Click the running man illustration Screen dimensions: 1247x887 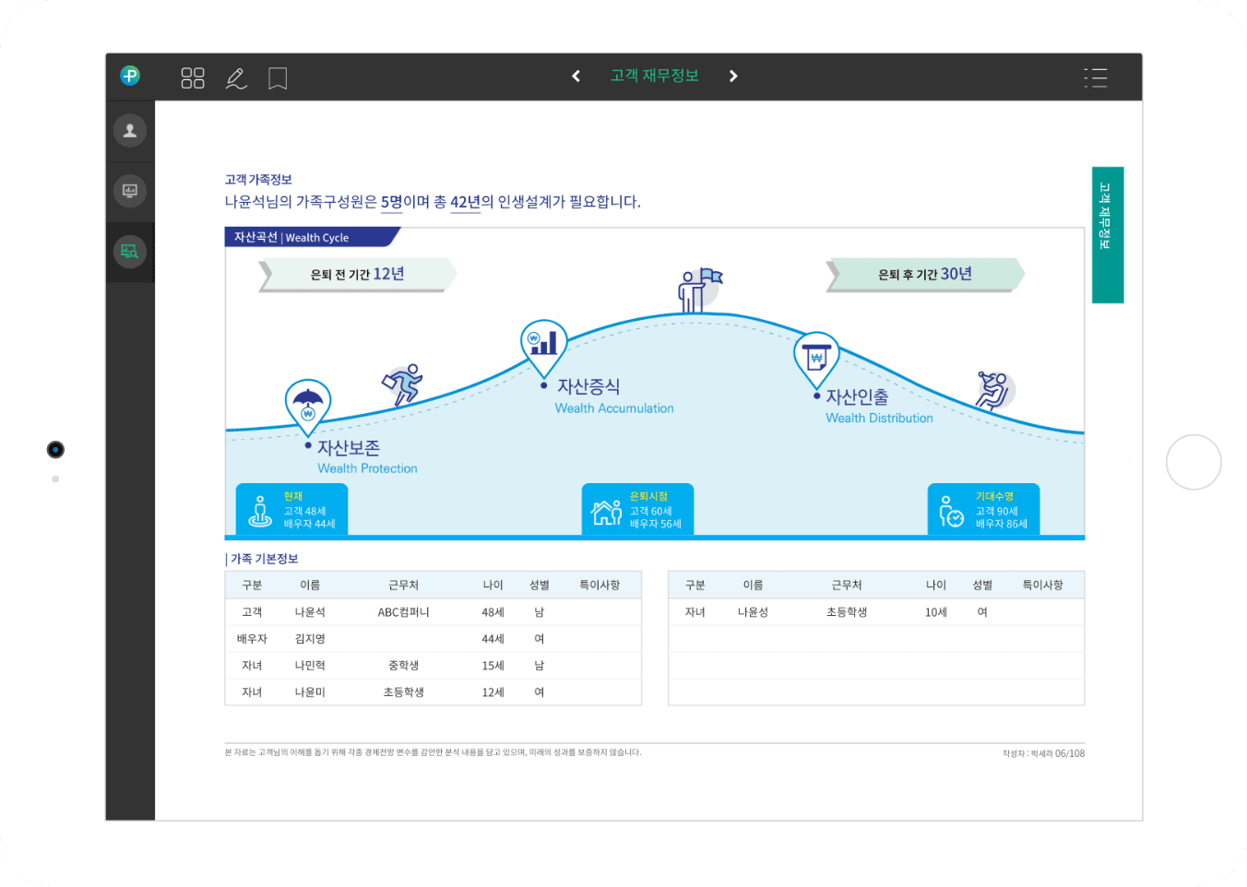tap(403, 384)
